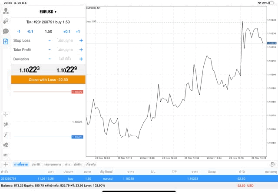This screenshot has width=278, height=194.
Task: Open the indicators f icon
Action: (x=6, y=135)
